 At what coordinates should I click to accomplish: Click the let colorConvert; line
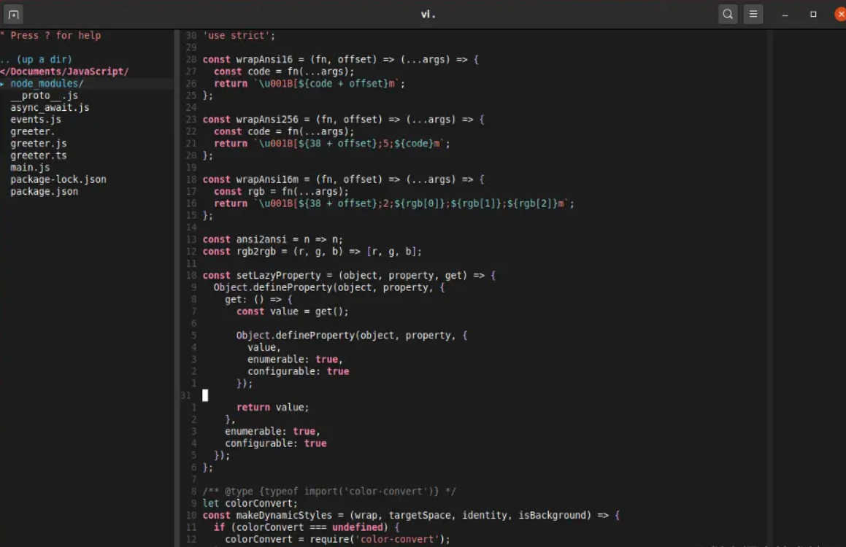pos(250,503)
